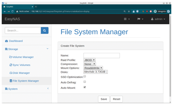Image resolution: width=173 pixels, height=105 pixels.
Task: Click into the sidebar Search field
Action: tap(23, 30)
